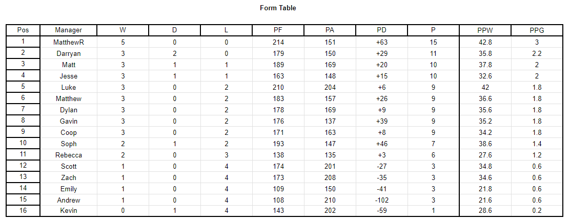This screenshot has width=570, height=219.
Task: Select Rebecca's PPW value 27.6
Action: coord(485,155)
